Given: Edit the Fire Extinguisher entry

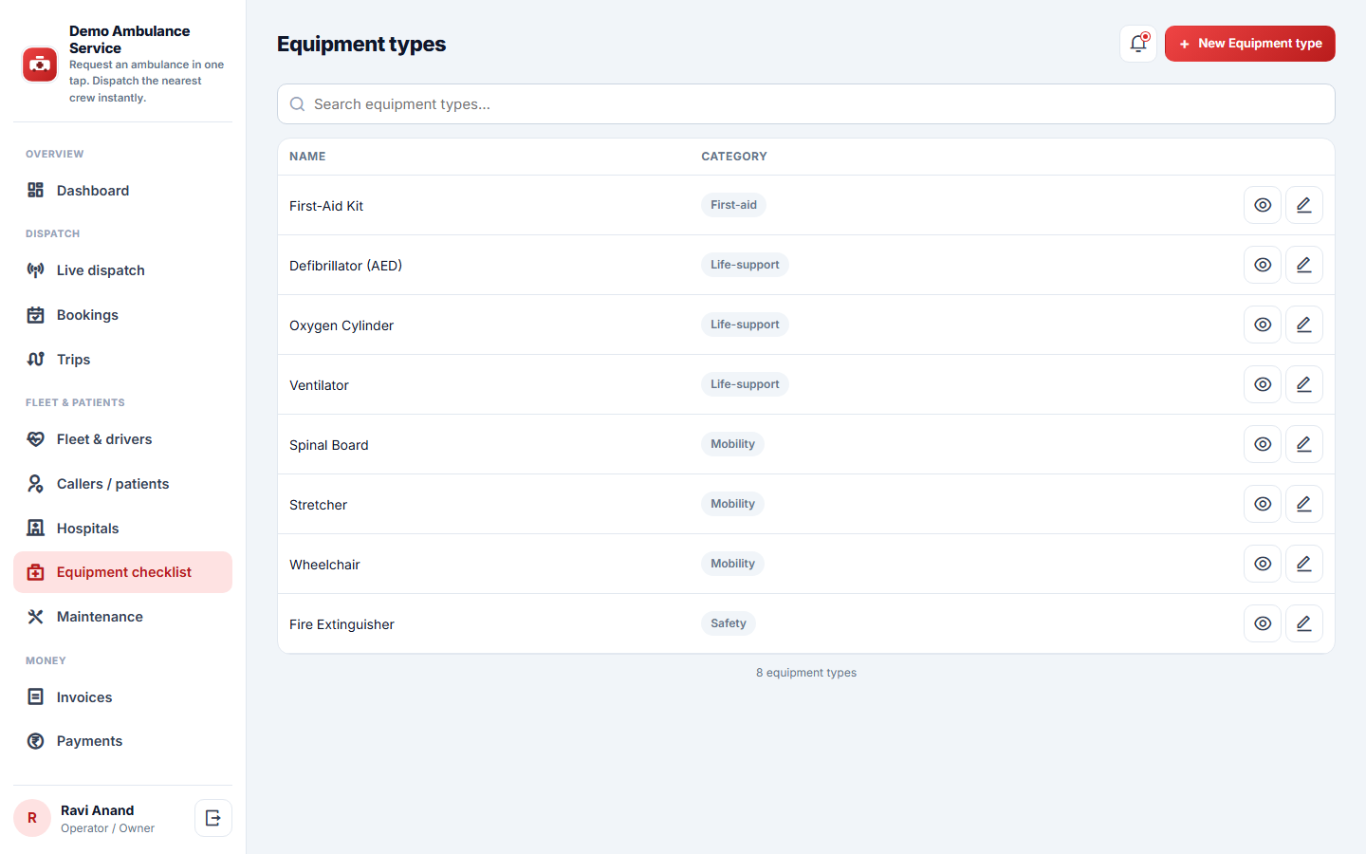Looking at the screenshot, I should point(1304,623).
